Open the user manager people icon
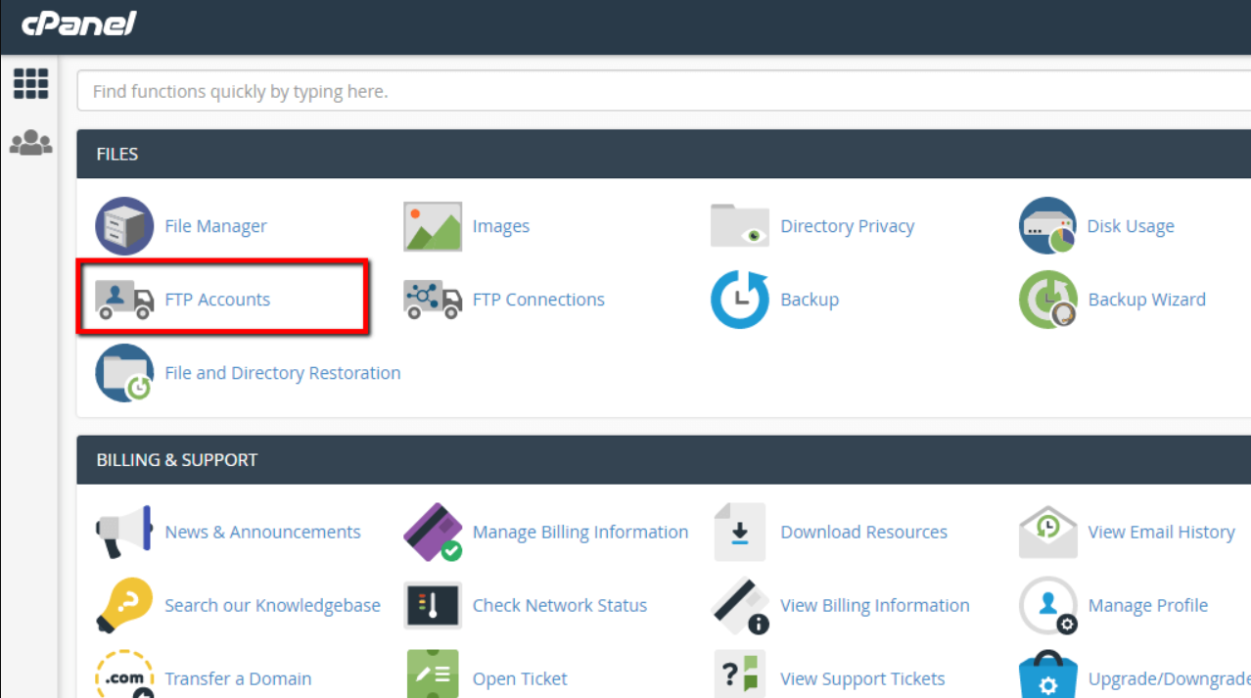This screenshot has height=698, width=1251. pos(30,143)
